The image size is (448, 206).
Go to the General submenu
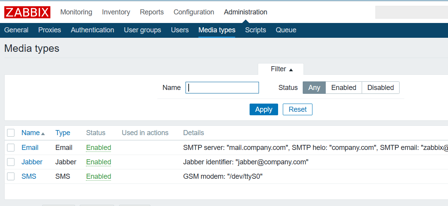click(x=16, y=30)
